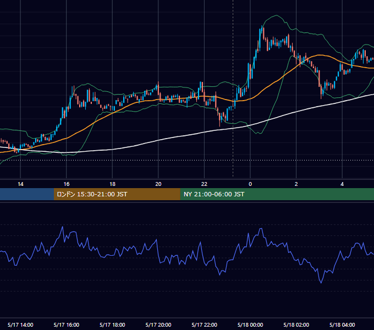This screenshot has width=374, height=330.
Task: Click the 5/18 04:00 timestamp label
Action: [342, 324]
